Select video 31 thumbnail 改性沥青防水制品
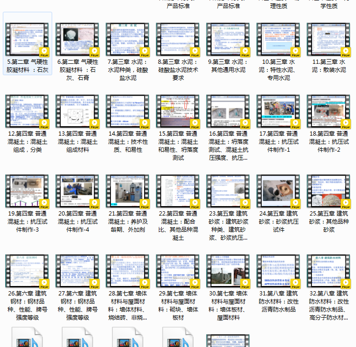This screenshot has width=356, height=347. click(278, 271)
